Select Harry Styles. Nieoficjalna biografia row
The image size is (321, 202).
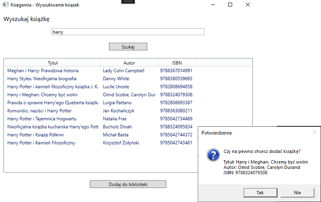point(128,79)
